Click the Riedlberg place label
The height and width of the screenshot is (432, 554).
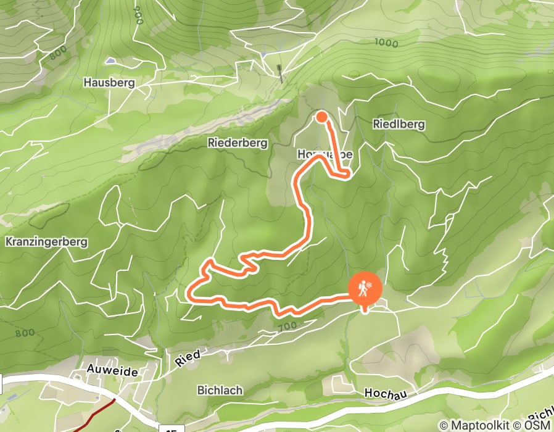point(399,124)
